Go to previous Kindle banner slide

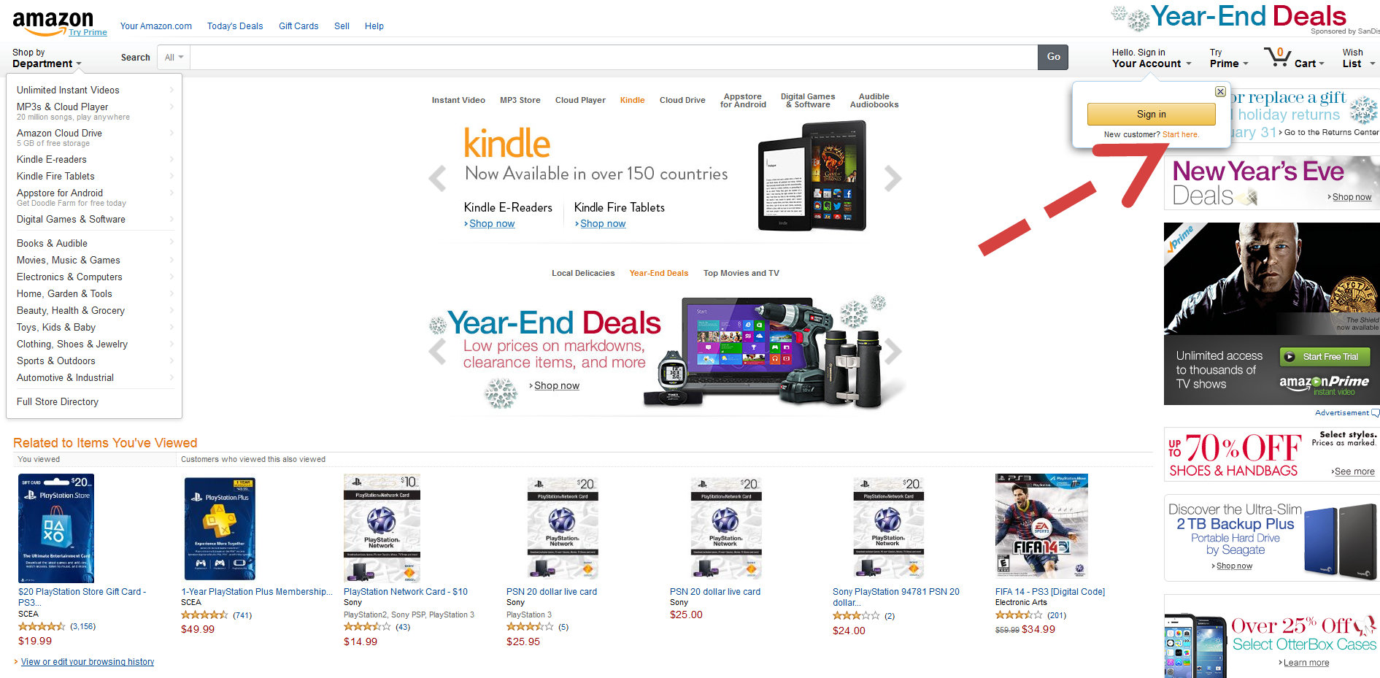pyautogui.click(x=437, y=178)
